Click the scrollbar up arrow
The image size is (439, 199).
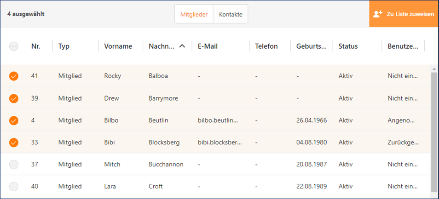click(x=434, y=68)
